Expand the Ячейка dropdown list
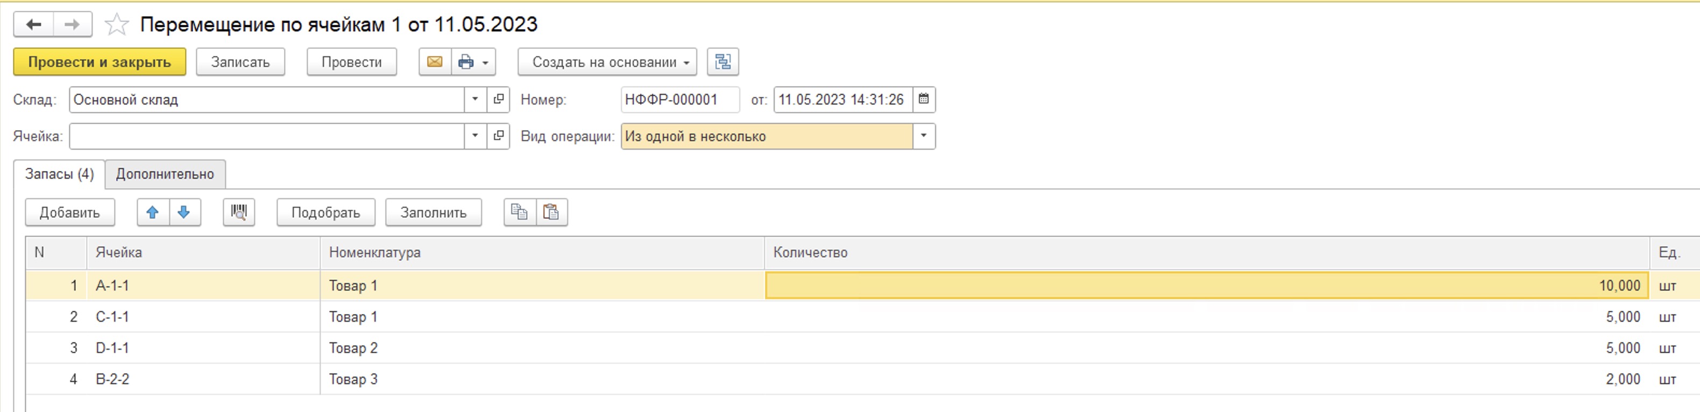1700x412 pixels. pyautogui.click(x=475, y=136)
